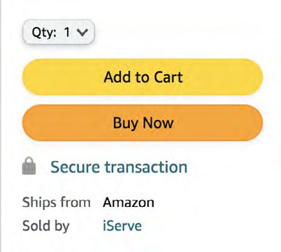
Task: Open seller info for iServe
Action: [x=122, y=226]
